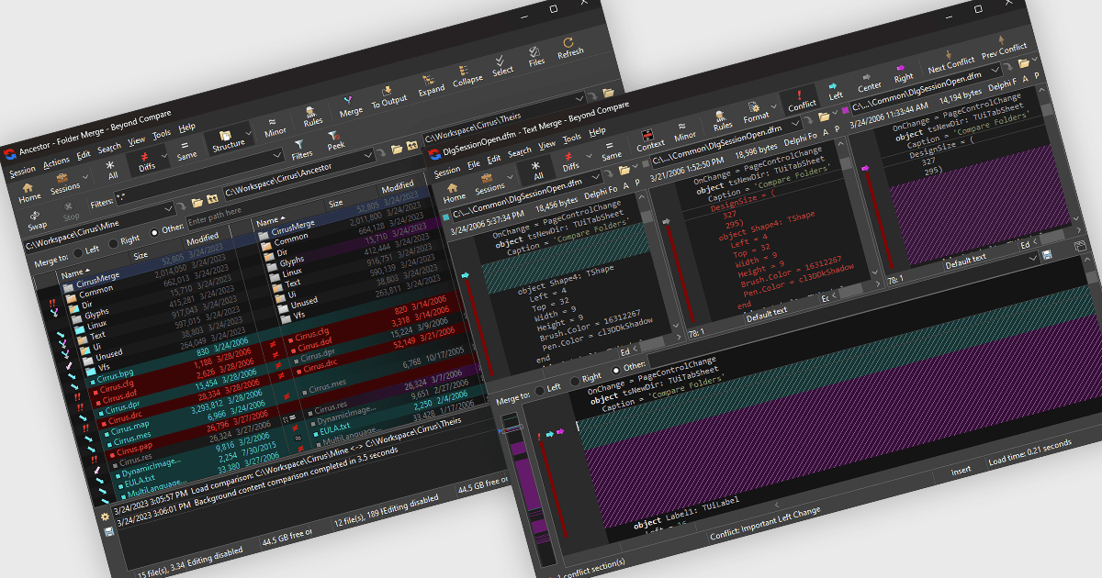
Task: Open Diffs dropdown arrow in Folder Merge
Action: [x=163, y=154]
